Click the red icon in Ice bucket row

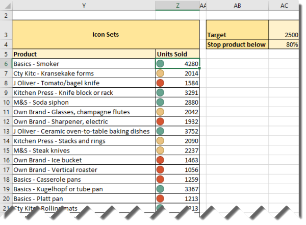[x=160, y=160]
